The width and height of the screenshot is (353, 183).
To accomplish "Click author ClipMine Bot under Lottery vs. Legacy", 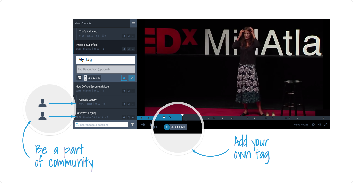I will click(x=89, y=117).
